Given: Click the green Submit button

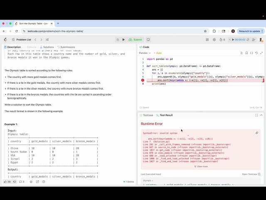Looking at the screenshot, I should tap(135, 40).
